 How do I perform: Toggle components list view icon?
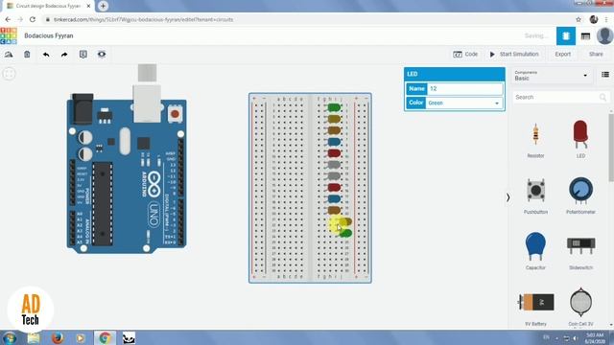tap(605, 75)
